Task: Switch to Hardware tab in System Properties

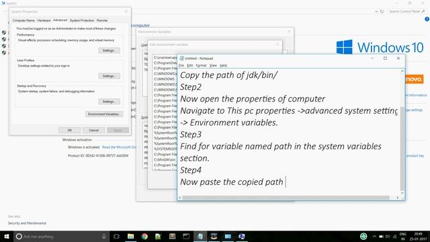Action: click(44, 20)
